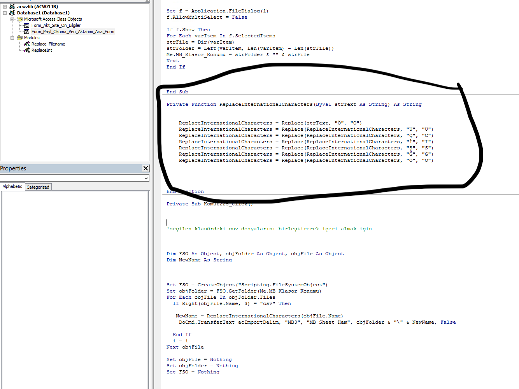Click the Form_Payl_Okuma_Veri_Aktarimi_Ana_Form form icon
Viewport: 519px width, 389px height.
(27, 32)
